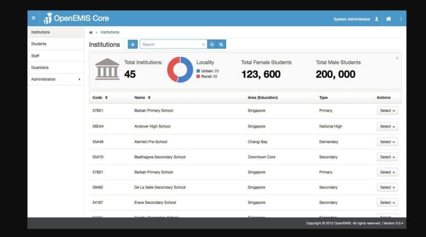This screenshot has width=426, height=237.
Task: Sort the table by Name column
Action: pyautogui.click(x=149, y=98)
